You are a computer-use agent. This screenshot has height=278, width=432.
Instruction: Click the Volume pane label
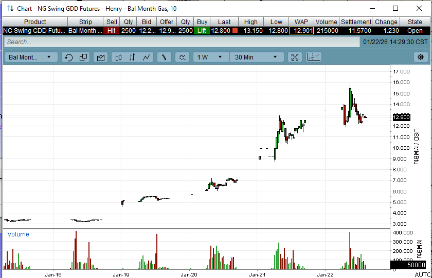coord(18,234)
